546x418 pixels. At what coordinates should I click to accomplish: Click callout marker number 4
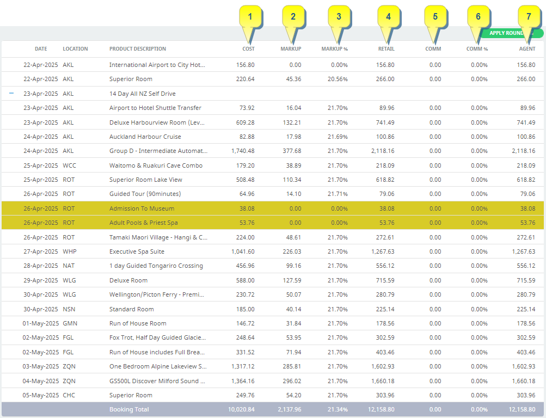[388, 17]
